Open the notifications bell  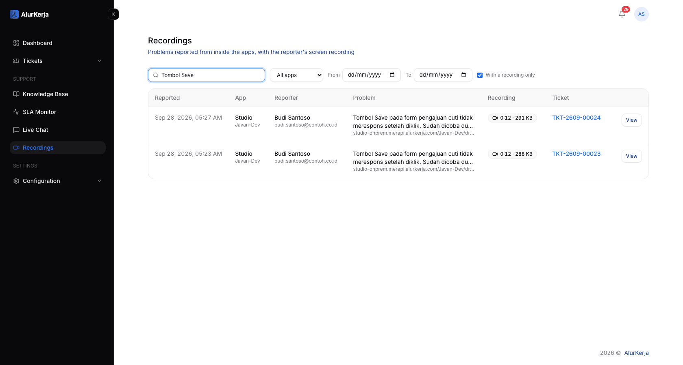point(622,14)
